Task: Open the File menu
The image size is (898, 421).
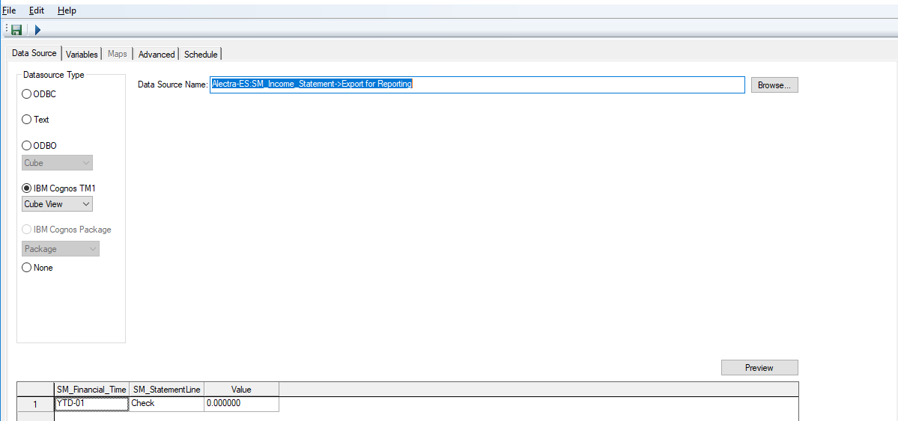Action: [9, 10]
